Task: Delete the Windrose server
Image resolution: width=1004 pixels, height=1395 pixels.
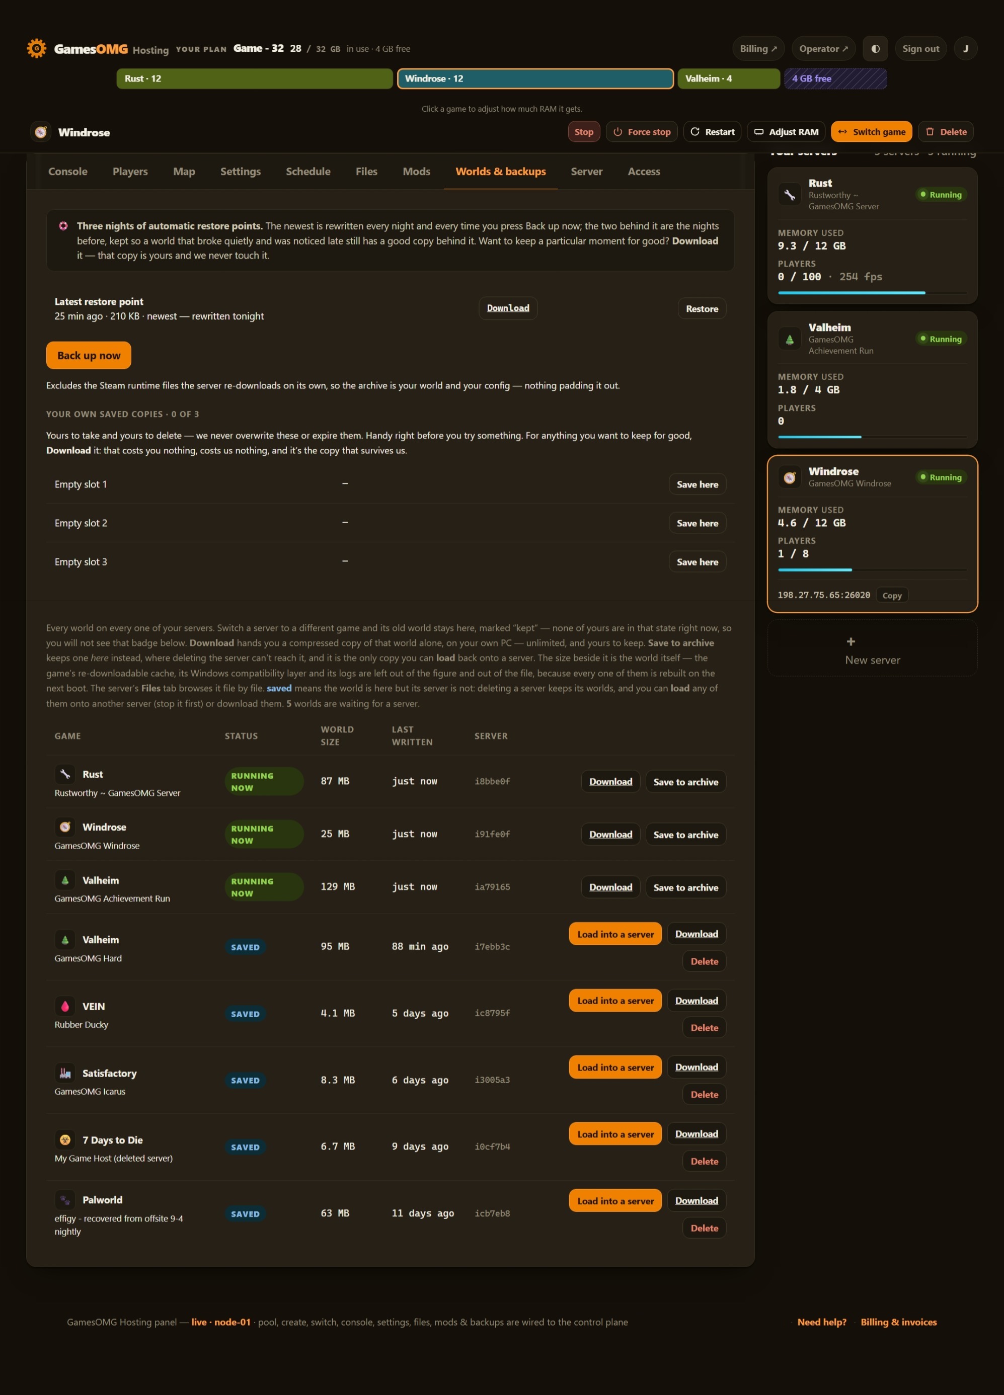Action: (x=946, y=132)
